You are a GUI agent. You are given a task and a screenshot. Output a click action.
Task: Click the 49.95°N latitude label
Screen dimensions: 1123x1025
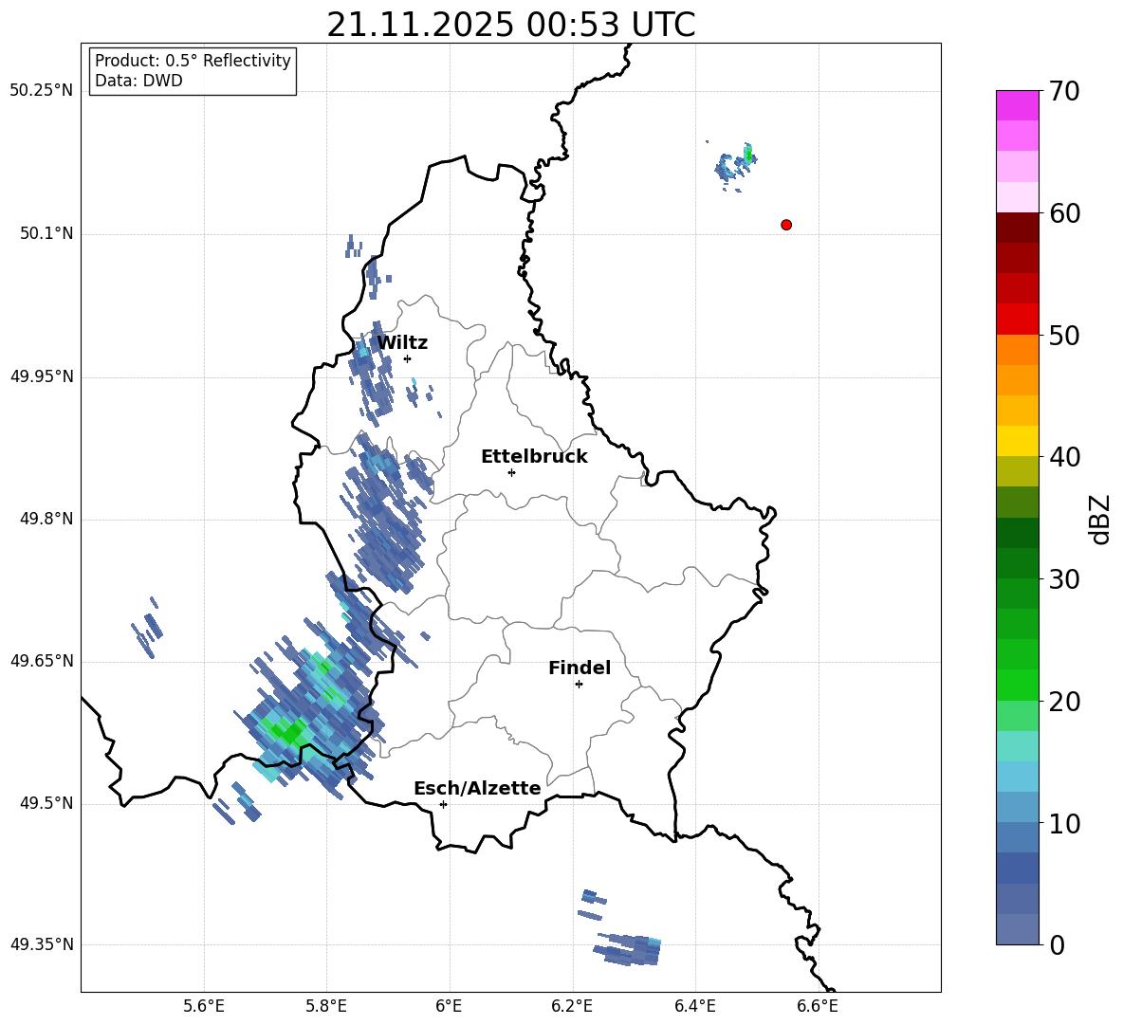tap(42, 376)
